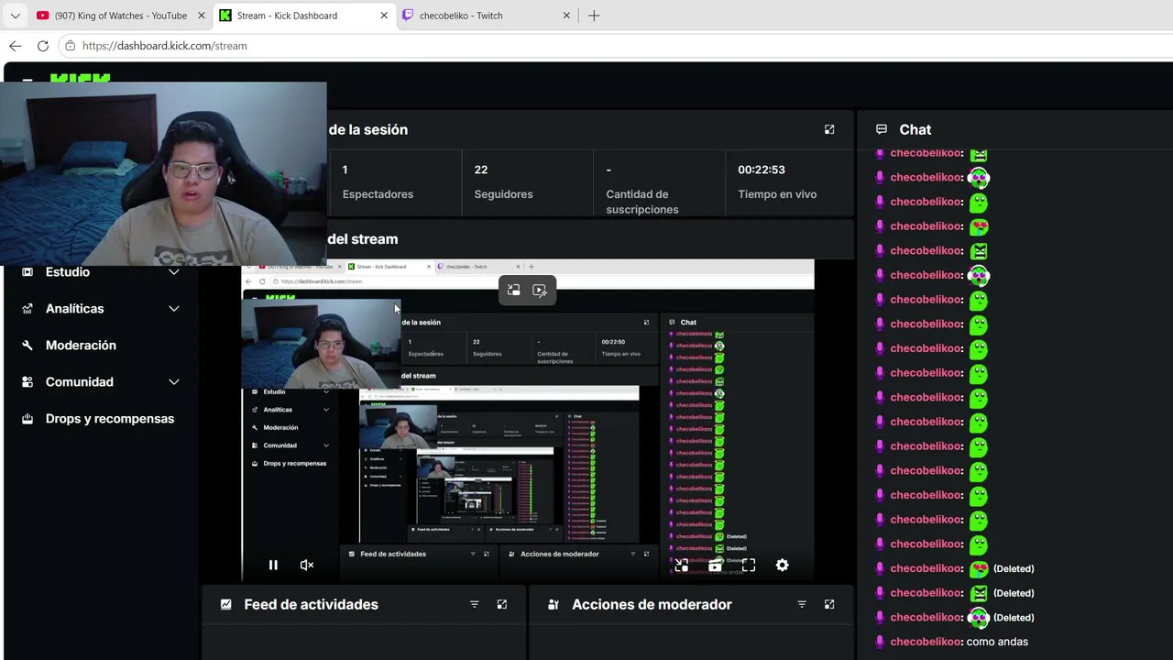Click the Cantidad de suscripciones label
The image size is (1173, 660).
point(642,202)
